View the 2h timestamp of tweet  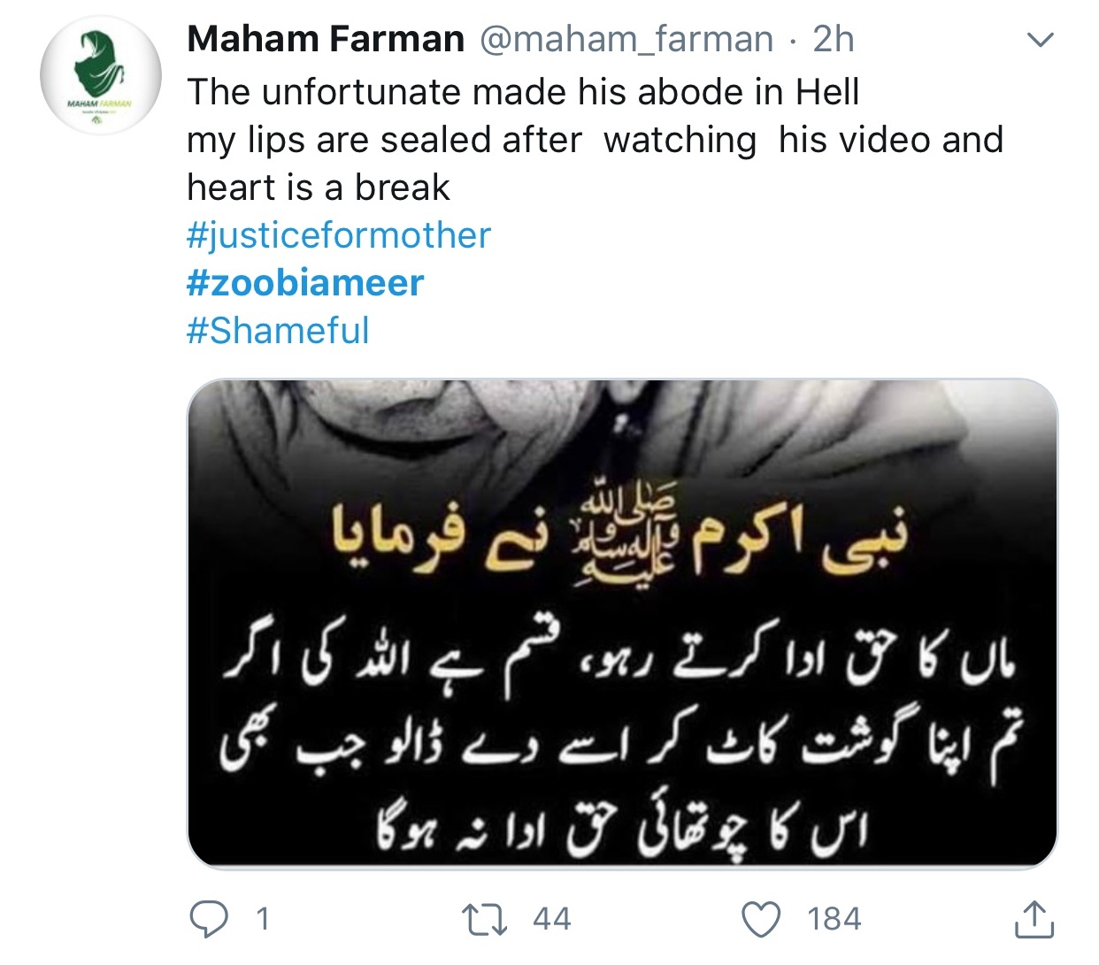click(x=834, y=39)
